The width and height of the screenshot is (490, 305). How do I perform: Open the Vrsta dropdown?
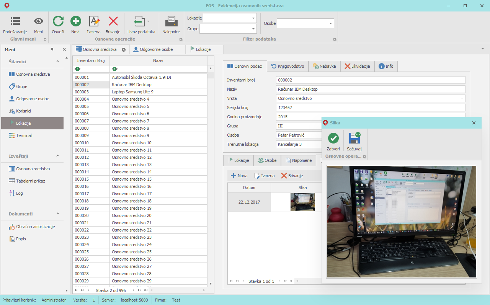pos(462,98)
